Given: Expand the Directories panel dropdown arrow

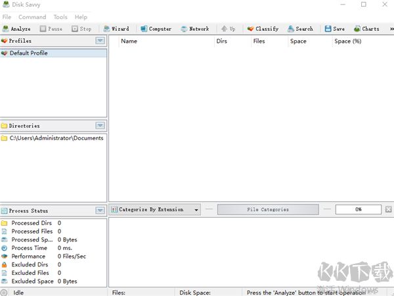Looking at the screenshot, I should (100, 126).
